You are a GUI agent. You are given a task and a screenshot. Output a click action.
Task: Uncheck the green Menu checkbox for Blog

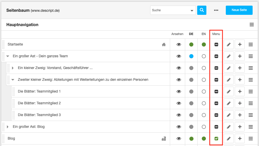point(216,139)
